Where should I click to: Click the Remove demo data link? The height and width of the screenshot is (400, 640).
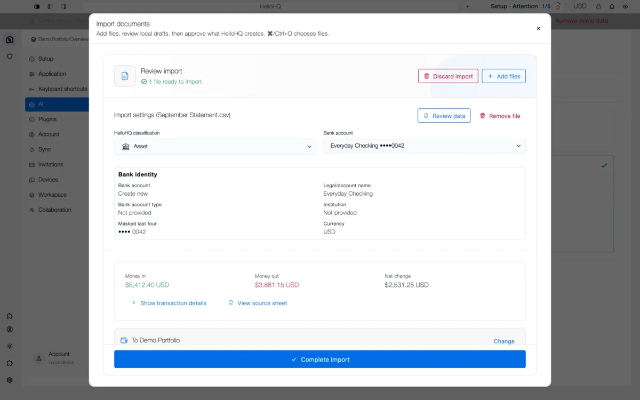(581, 21)
